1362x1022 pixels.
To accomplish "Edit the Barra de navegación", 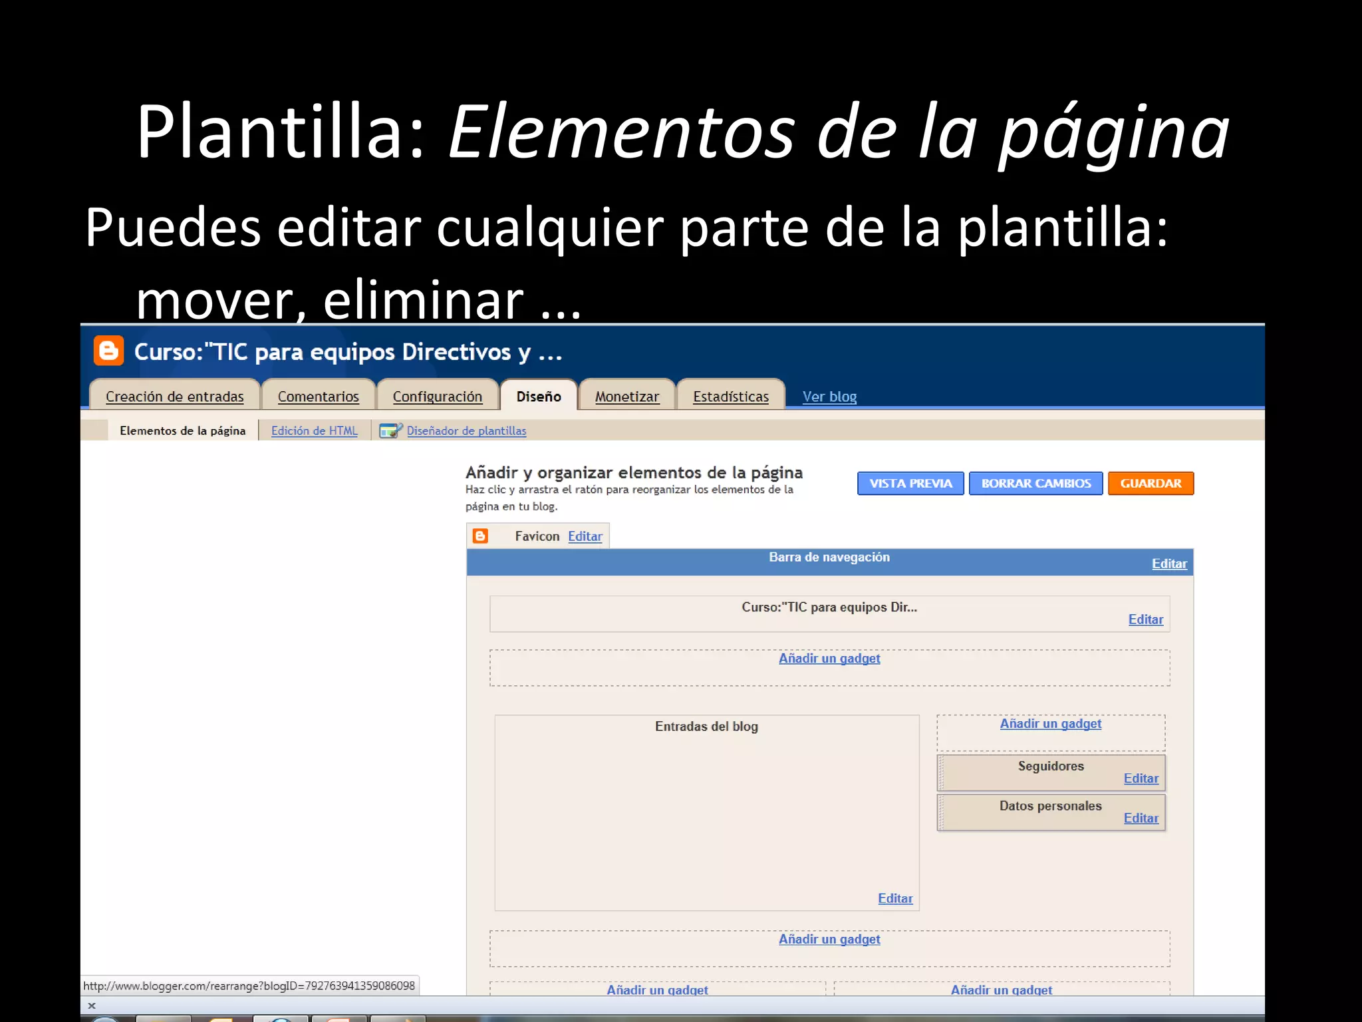I will click(1169, 564).
